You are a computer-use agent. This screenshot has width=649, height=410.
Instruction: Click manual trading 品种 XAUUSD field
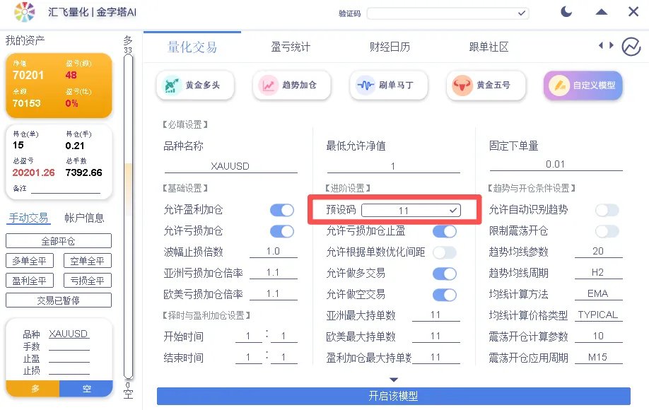coord(69,334)
